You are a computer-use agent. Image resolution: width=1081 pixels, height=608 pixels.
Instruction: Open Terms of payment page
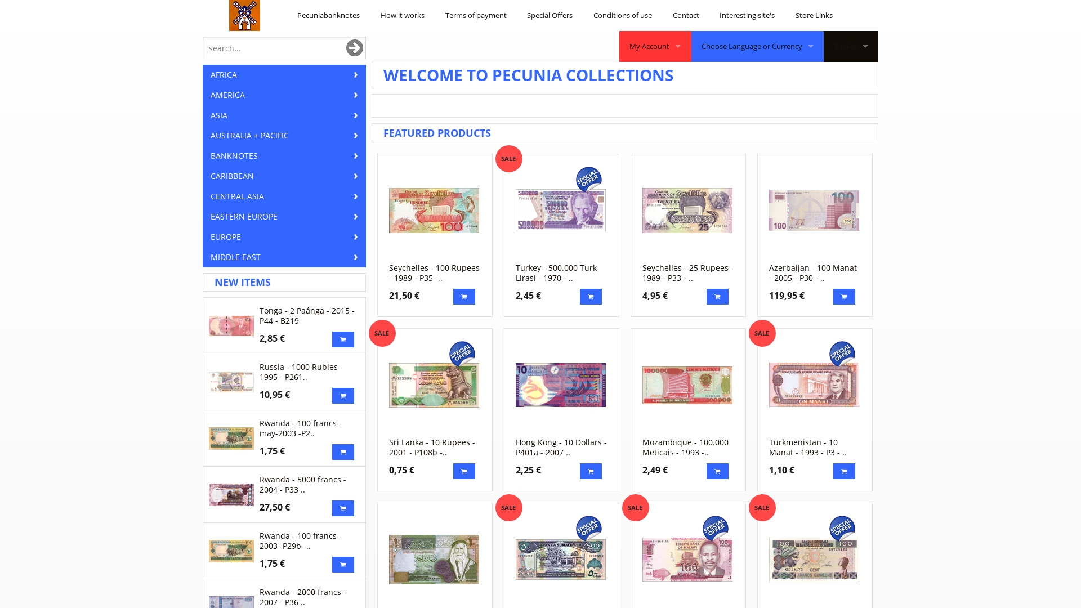pos(476,15)
